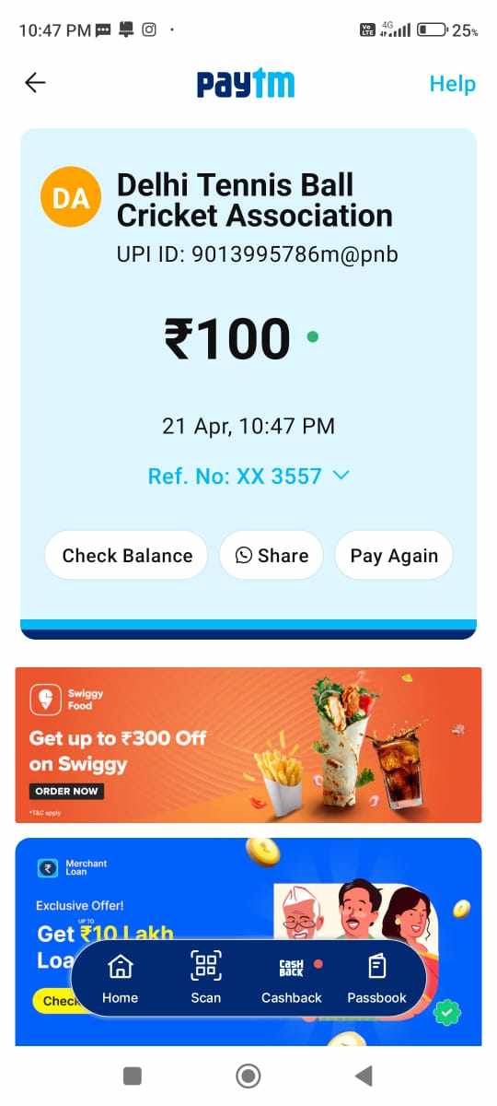The width and height of the screenshot is (497, 1106).
Task: Tap the DA merchant avatar circle
Action: pos(71,197)
